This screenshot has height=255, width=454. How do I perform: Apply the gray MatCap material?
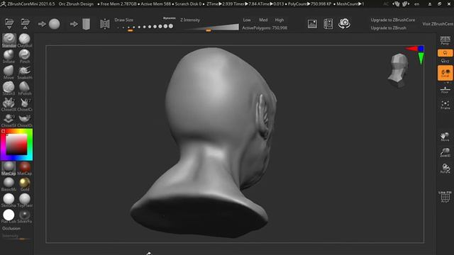9,169
